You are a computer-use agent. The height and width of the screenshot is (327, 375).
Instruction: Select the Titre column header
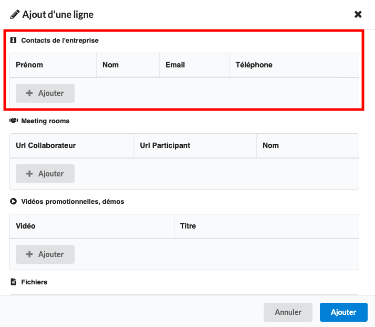[x=187, y=226]
